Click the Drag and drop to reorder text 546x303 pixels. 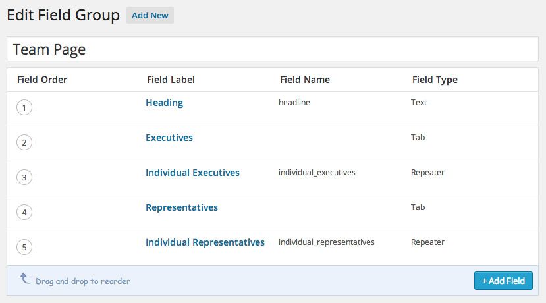(x=83, y=281)
